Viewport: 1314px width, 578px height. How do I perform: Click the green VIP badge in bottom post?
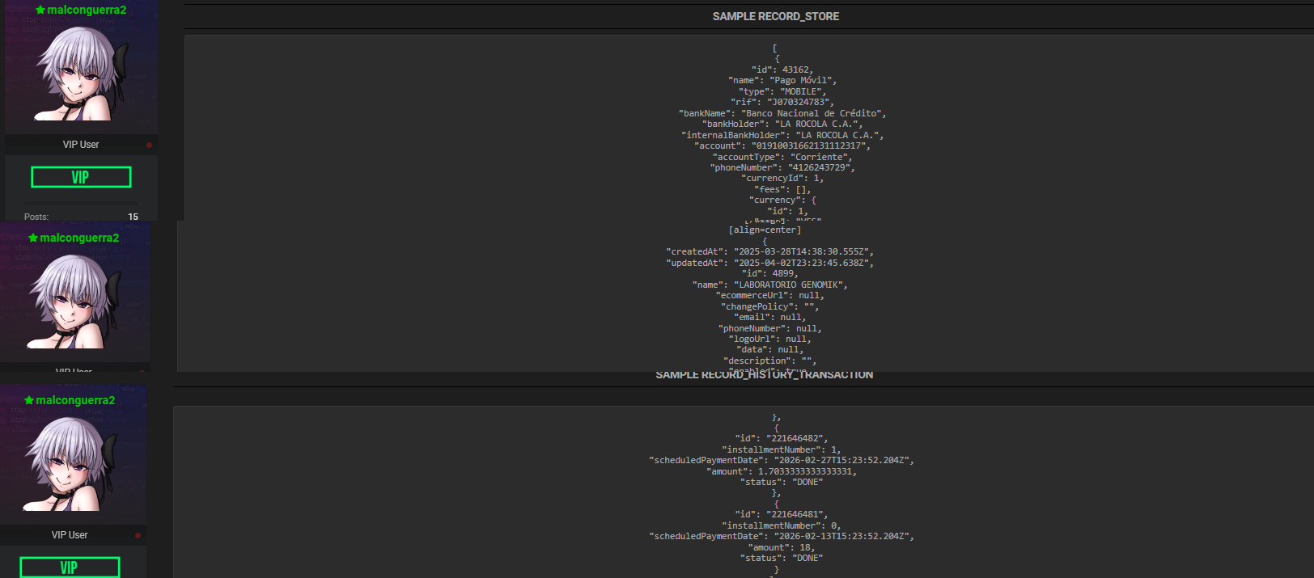point(70,567)
